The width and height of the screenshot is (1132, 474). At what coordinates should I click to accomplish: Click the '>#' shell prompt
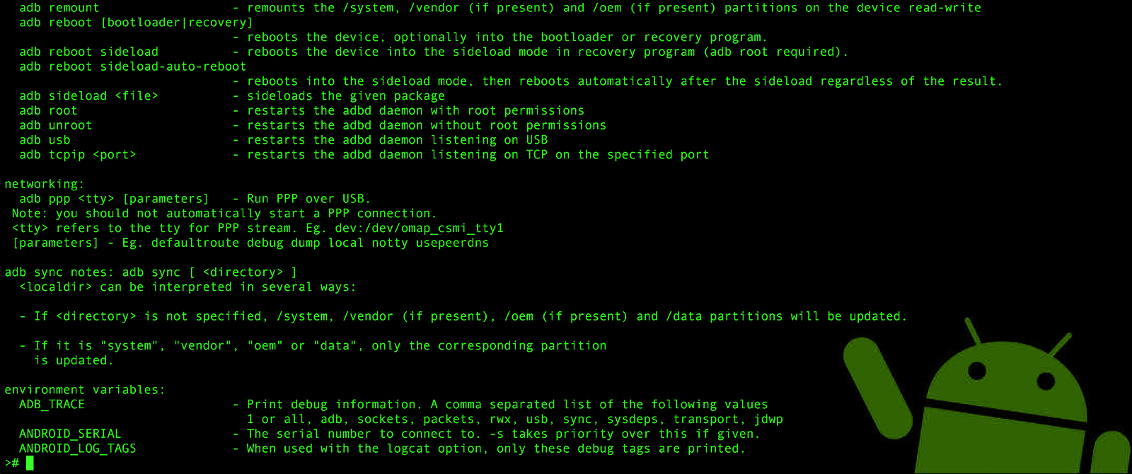pos(12,463)
